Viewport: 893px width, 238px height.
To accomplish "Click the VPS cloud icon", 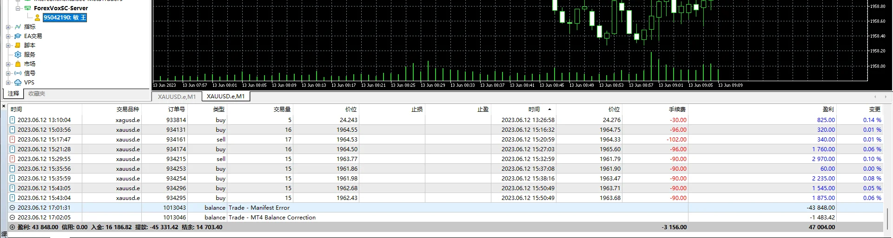I will pos(18,83).
